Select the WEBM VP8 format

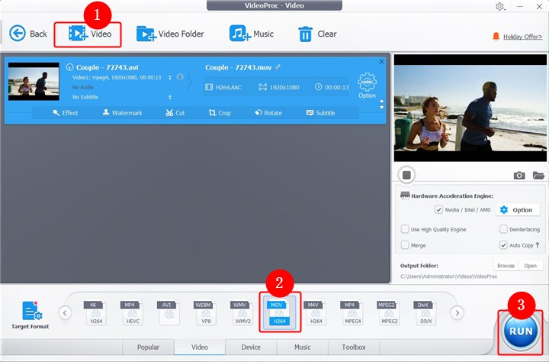[206, 312]
